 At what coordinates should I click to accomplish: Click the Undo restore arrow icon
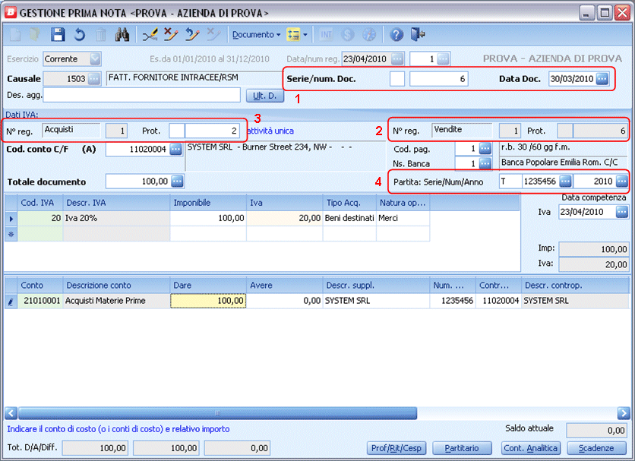79,35
